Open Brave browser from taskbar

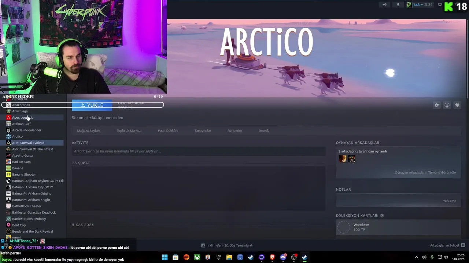[x=272, y=257]
